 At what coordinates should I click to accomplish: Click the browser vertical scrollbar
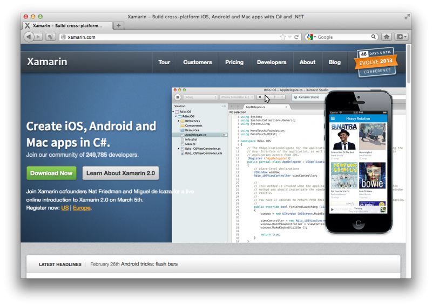[409, 64]
